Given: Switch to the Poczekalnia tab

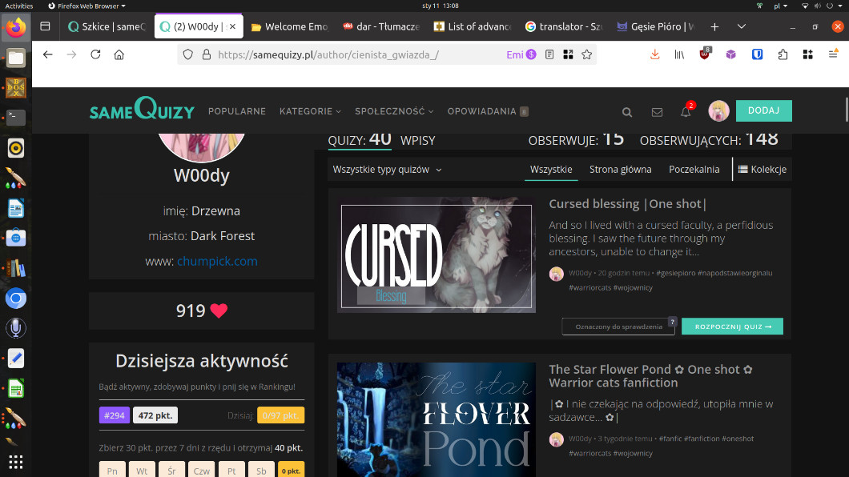Looking at the screenshot, I should point(694,170).
